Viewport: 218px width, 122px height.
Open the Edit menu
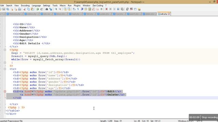pyautogui.click(x=2, y=5)
